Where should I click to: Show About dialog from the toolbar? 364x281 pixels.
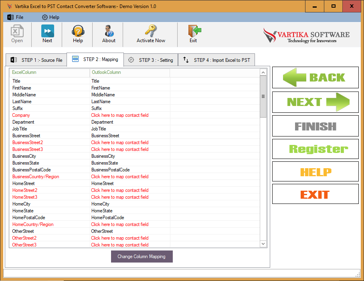click(x=109, y=34)
